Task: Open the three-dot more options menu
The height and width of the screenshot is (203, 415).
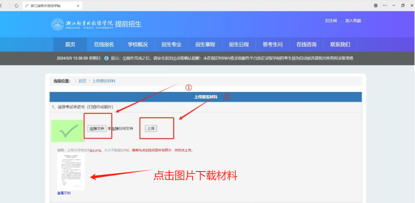Action: click(x=385, y=5)
